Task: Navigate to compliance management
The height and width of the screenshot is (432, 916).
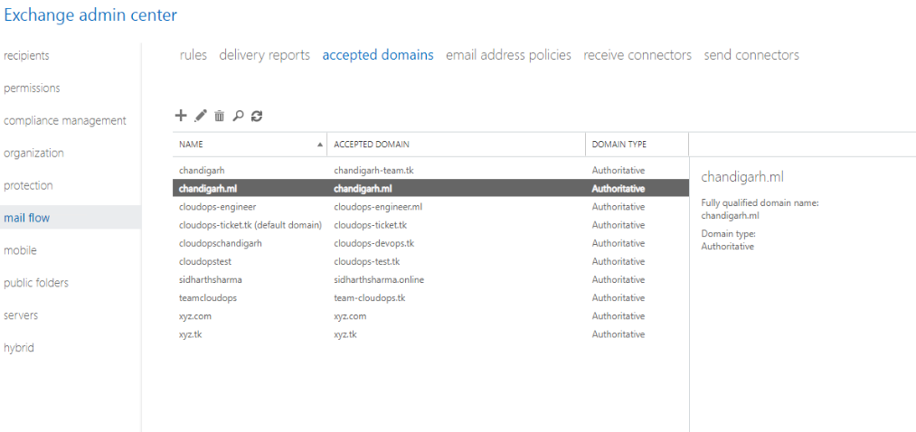Action: [x=65, y=121]
